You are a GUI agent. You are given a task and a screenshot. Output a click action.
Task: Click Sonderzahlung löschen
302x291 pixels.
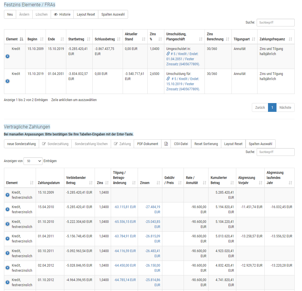click(x=91, y=144)
